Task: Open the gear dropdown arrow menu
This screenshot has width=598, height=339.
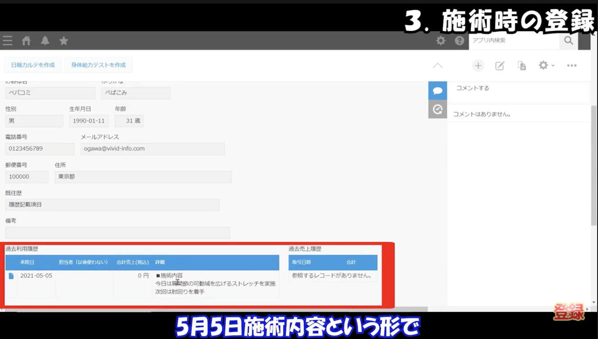Action: pos(552,66)
